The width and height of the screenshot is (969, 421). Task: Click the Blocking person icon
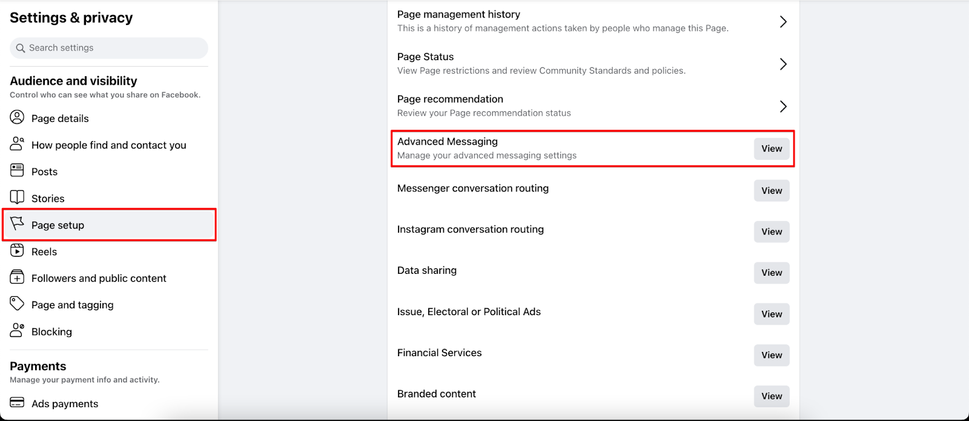17,330
